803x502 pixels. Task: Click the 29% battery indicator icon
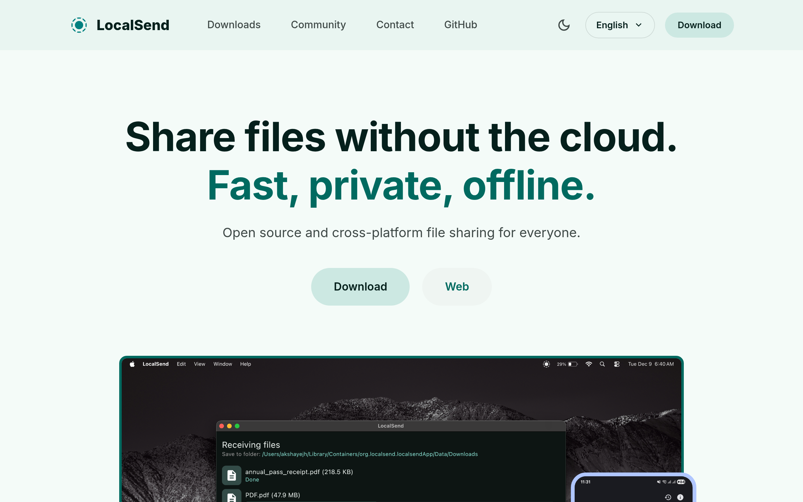tap(573, 364)
